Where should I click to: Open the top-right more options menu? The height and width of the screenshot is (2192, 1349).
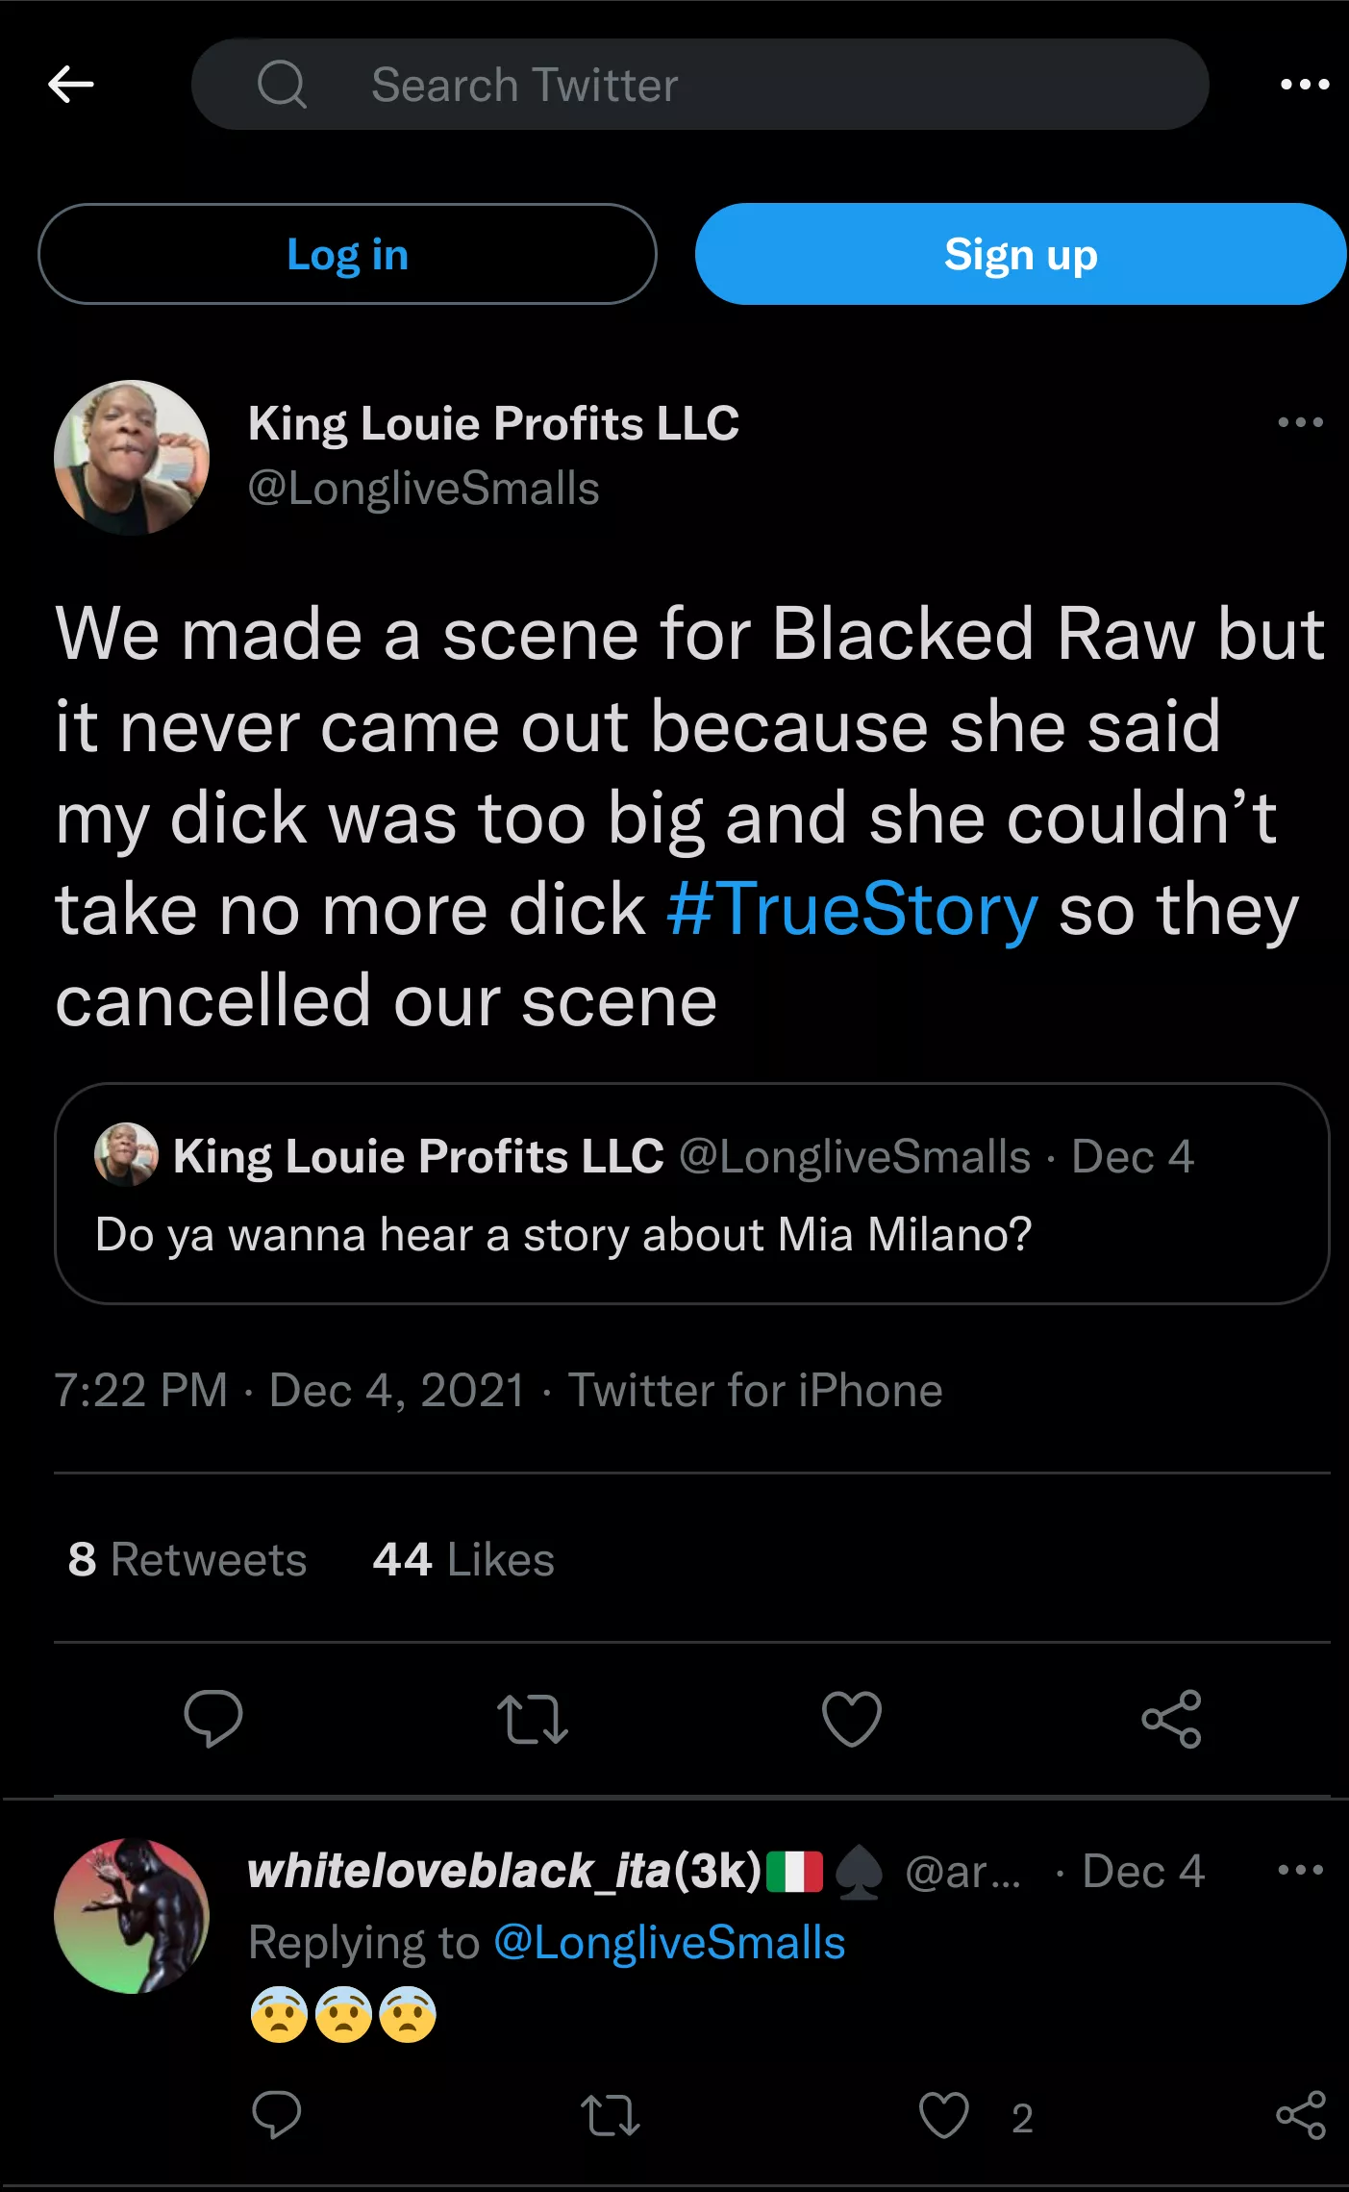(x=1304, y=85)
